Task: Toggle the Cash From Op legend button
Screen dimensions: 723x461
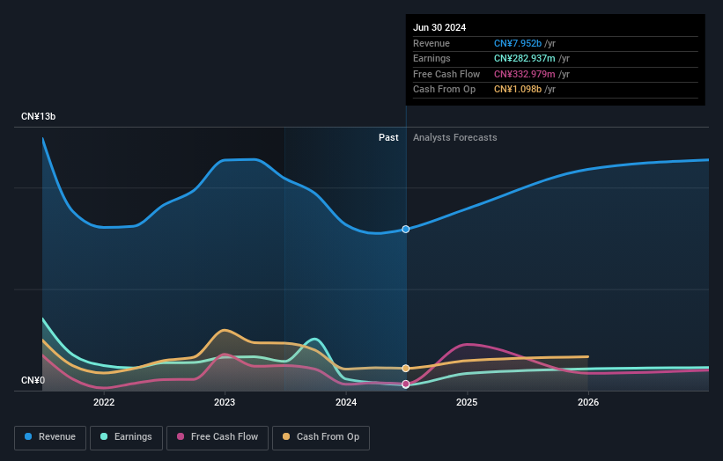Action: coord(321,437)
